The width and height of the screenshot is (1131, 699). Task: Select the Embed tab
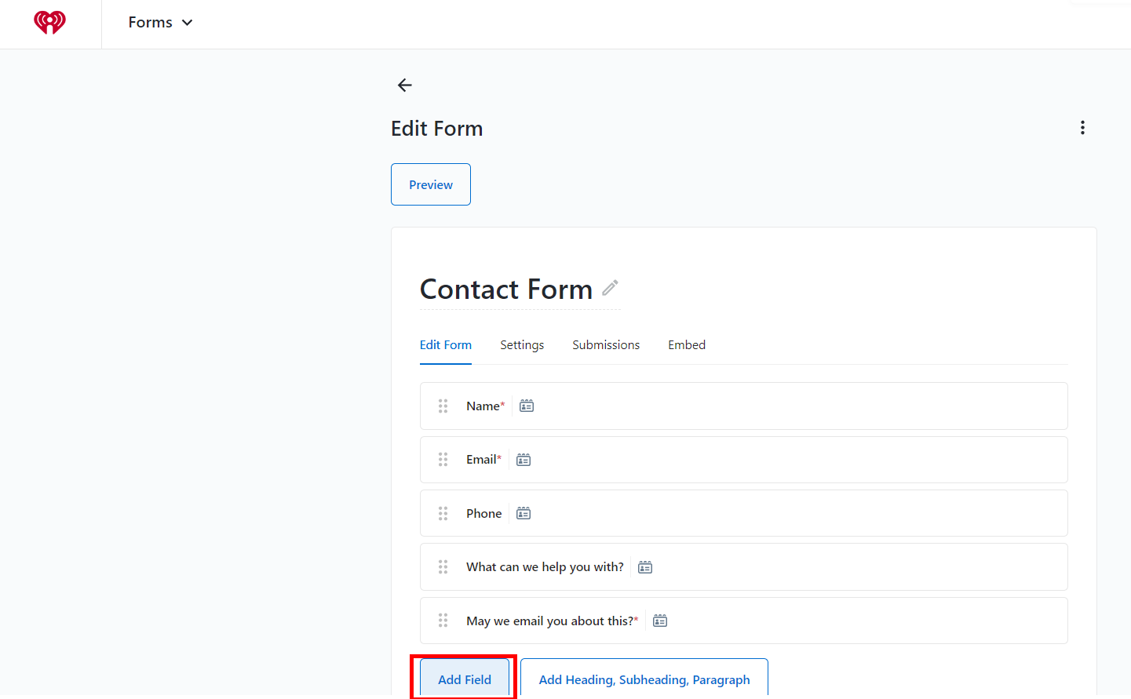[x=686, y=344]
